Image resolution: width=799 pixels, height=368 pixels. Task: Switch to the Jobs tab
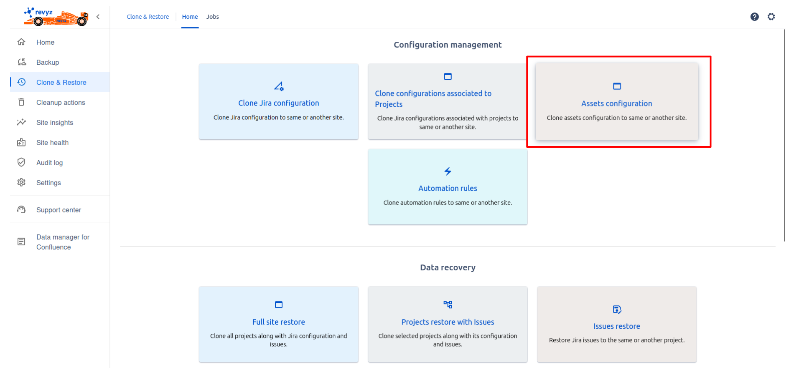[212, 17]
